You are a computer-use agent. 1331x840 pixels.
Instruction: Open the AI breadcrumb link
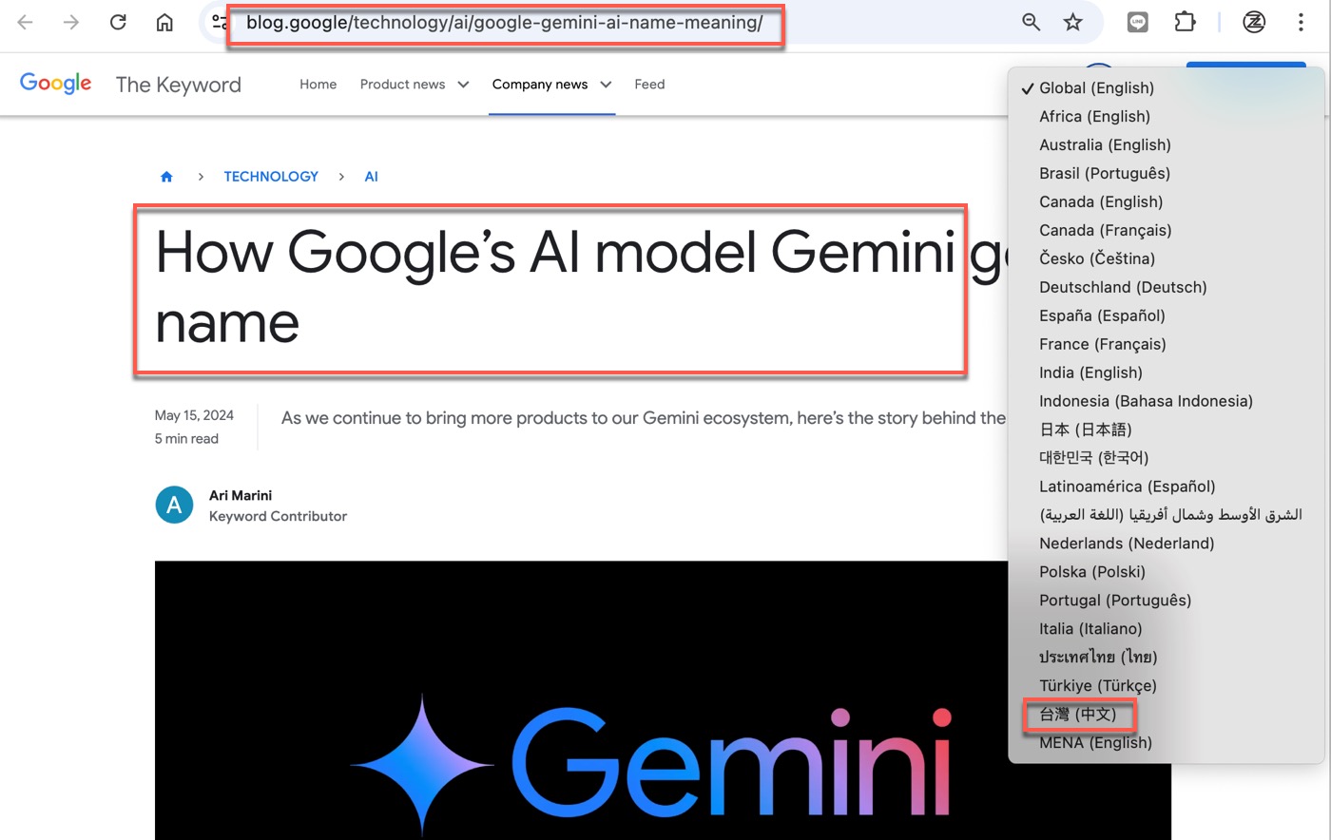(x=371, y=177)
